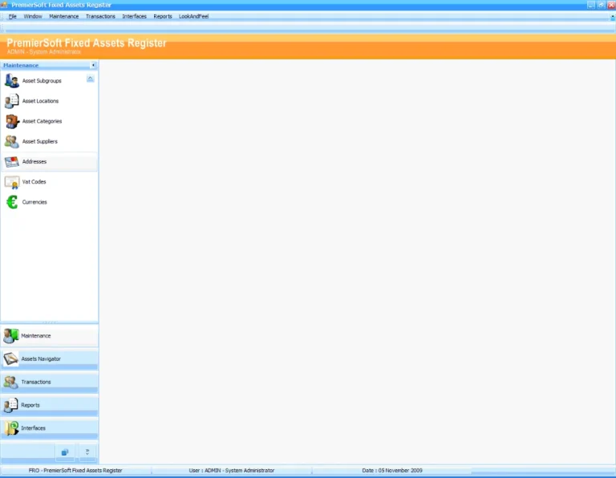Click the Vat Codes label
The width and height of the screenshot is (616, 478).
pyautogui.click(x=34, y=182)
